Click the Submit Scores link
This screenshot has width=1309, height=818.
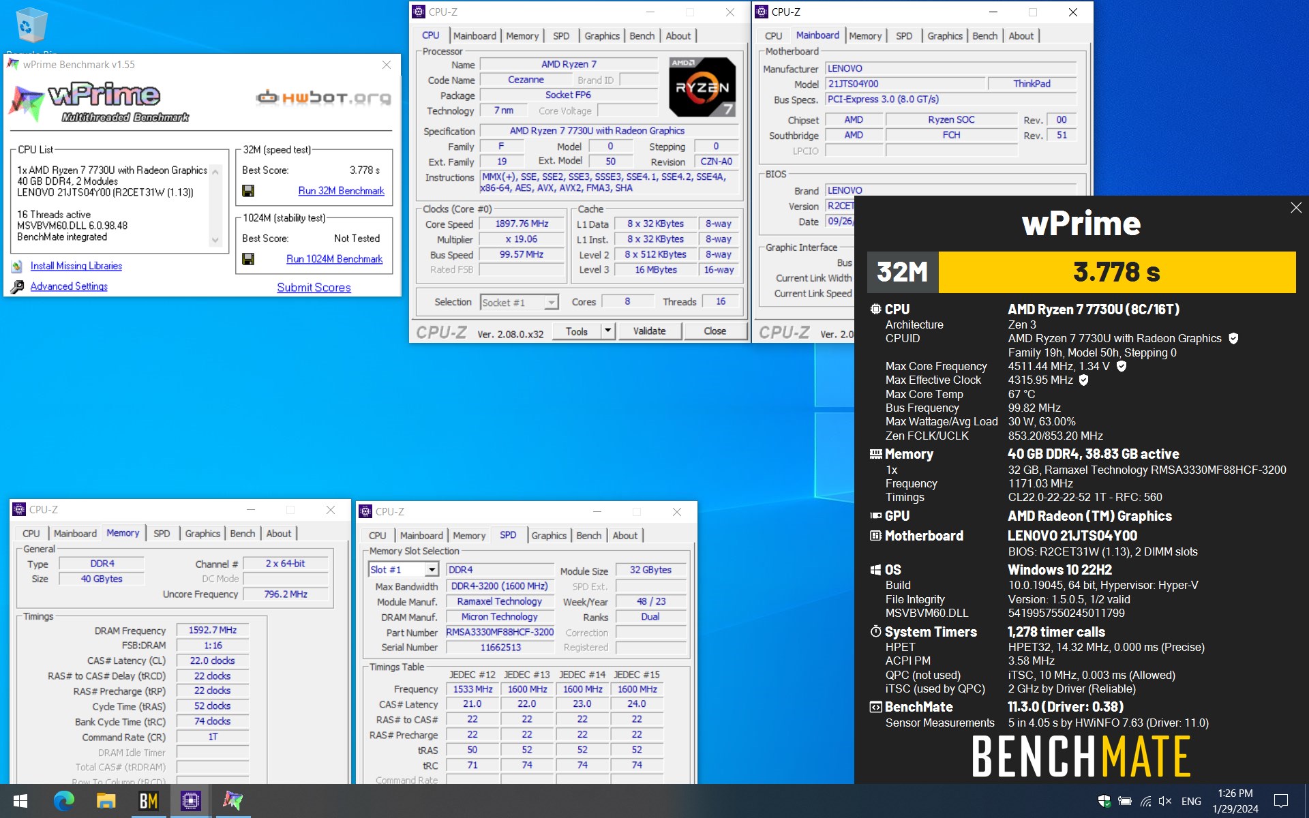point(314,288)
